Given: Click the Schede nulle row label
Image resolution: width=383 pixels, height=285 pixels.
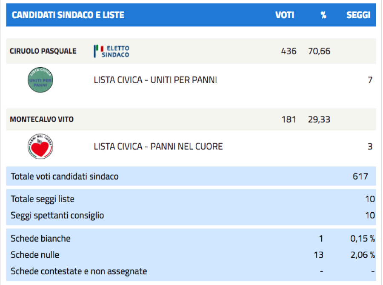Looking at the screenshot, I should 35,255.
